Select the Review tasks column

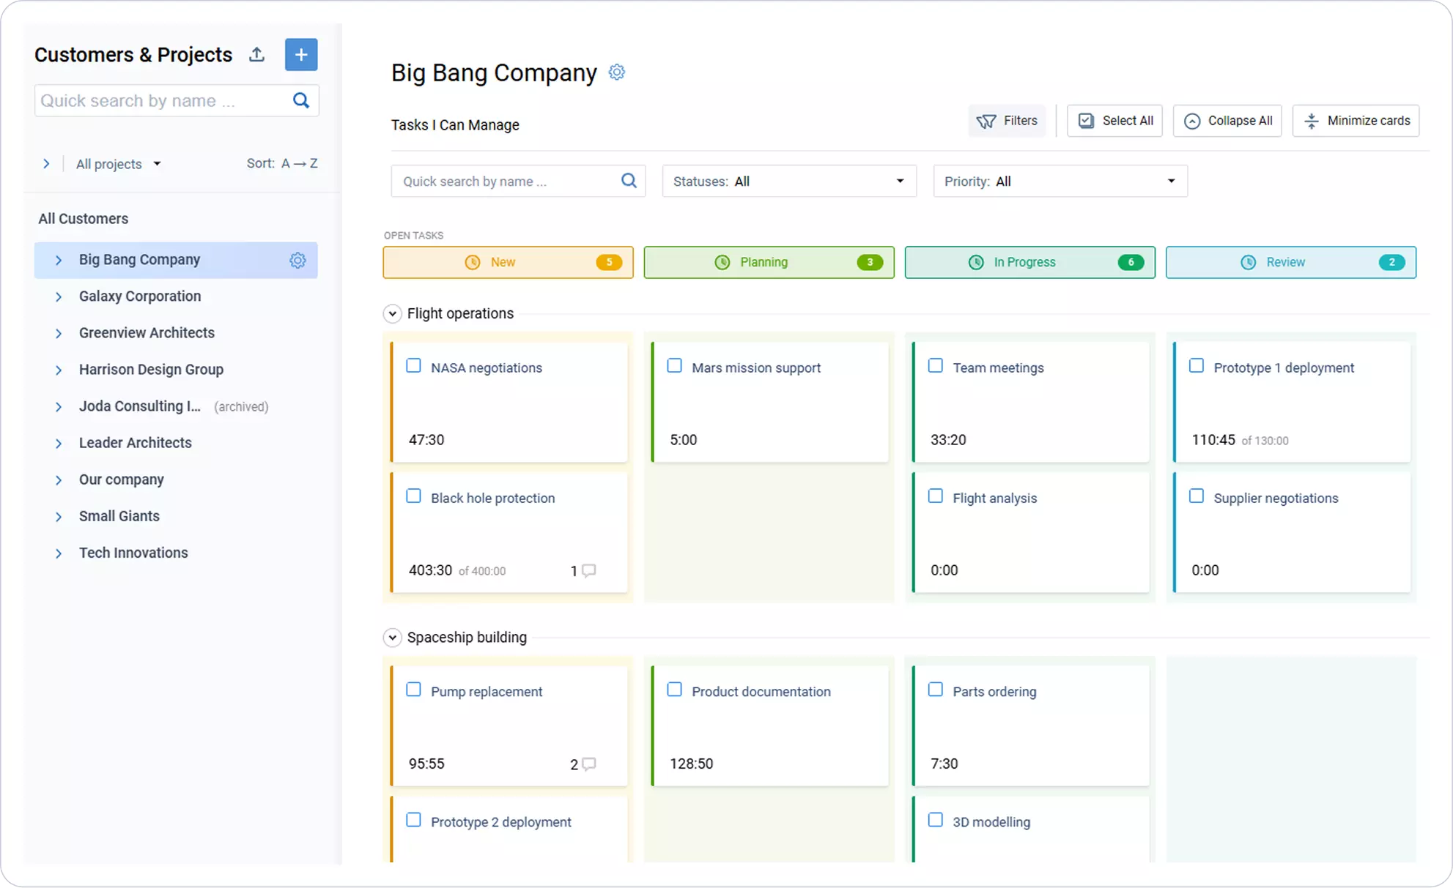tap(1291, 262)
